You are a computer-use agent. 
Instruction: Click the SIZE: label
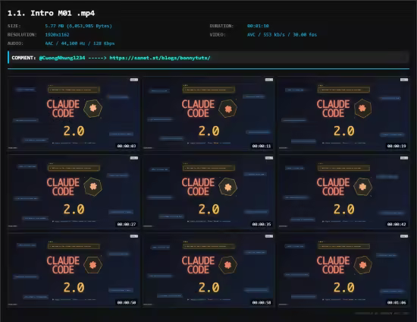[14, 26]
